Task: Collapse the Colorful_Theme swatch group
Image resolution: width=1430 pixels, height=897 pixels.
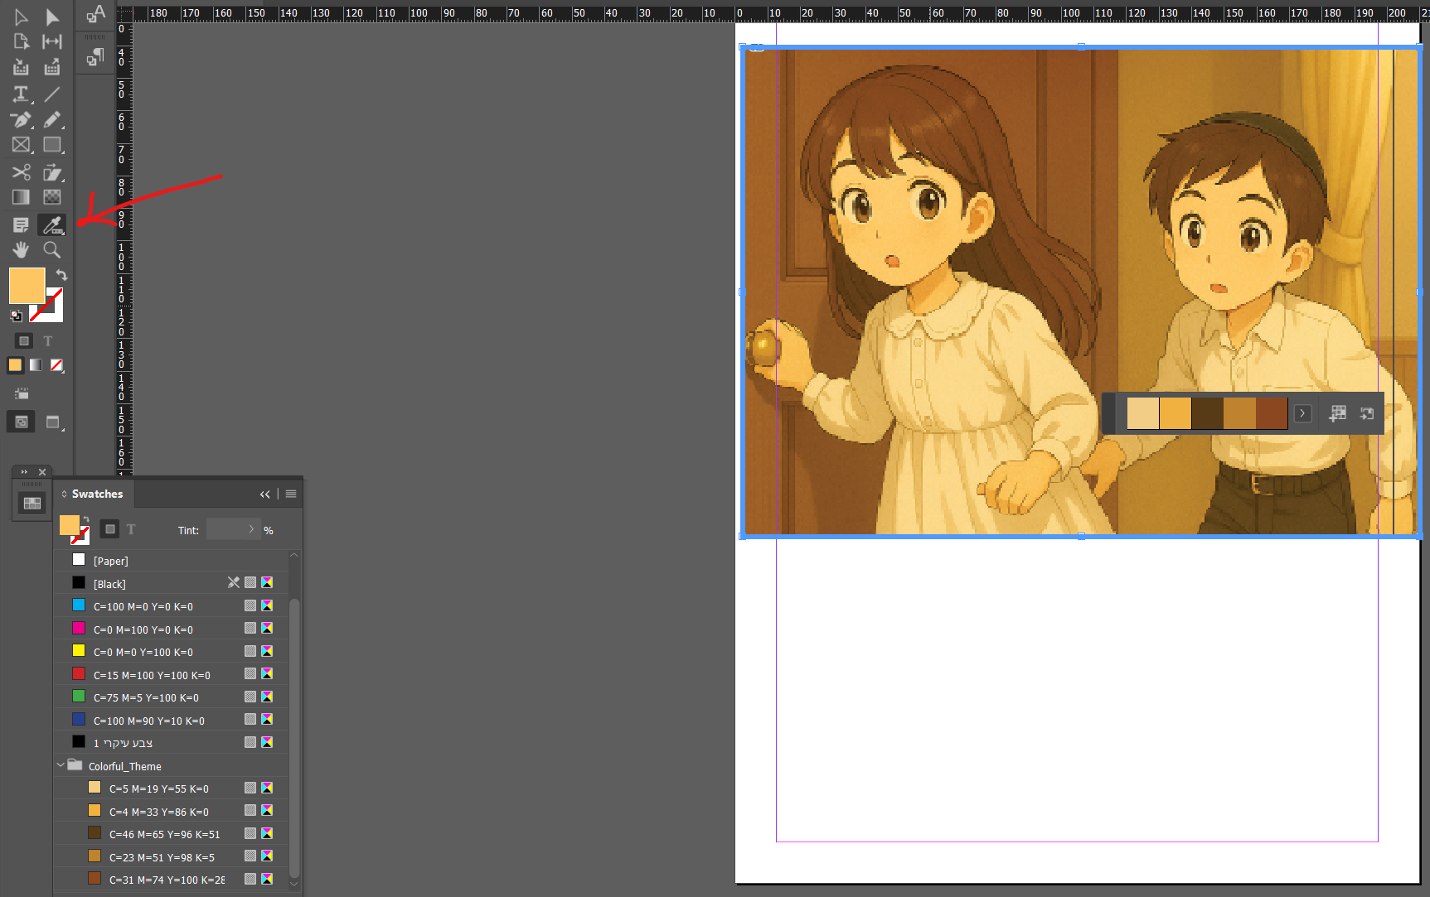Action: click(61, 765)
